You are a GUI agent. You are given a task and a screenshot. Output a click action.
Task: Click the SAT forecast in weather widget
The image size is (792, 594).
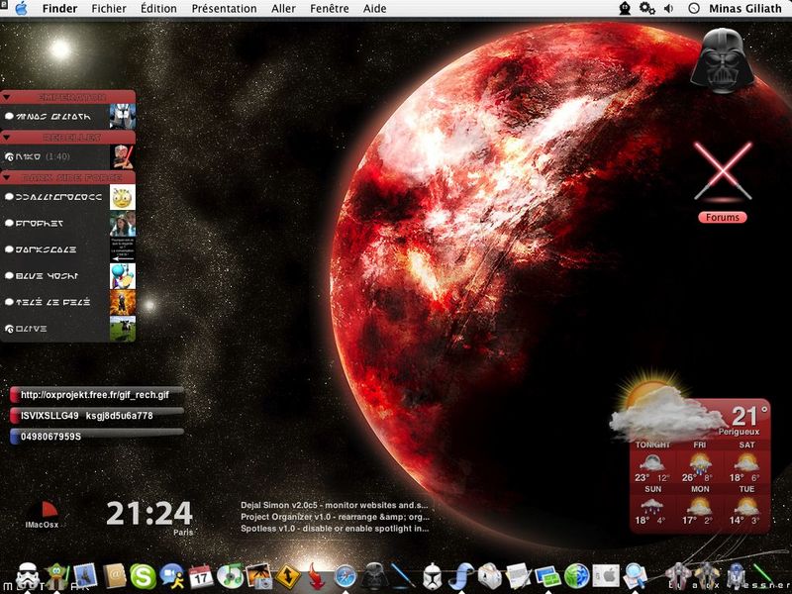click(746, 462)
